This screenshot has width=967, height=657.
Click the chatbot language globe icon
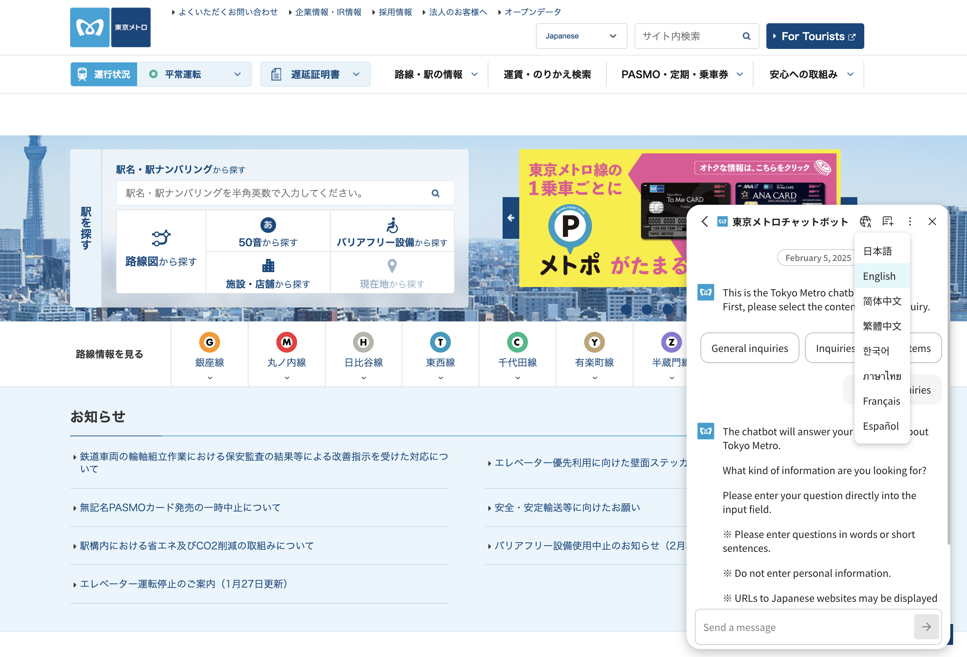[x=865, y=221]
